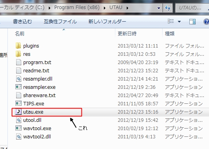The width and height of the screenshot is (209, 149).
Task: Go to ローカル ディスク (C:) in address bar
Action: pos(22,7)
